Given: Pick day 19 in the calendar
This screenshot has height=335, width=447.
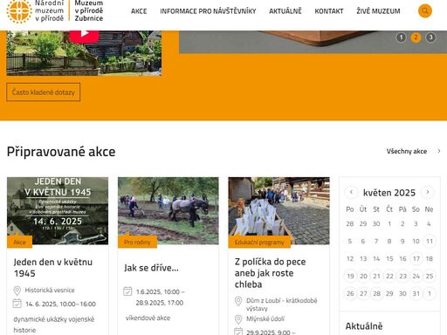Looking at the screenshot, I should (x=350, y=276).
